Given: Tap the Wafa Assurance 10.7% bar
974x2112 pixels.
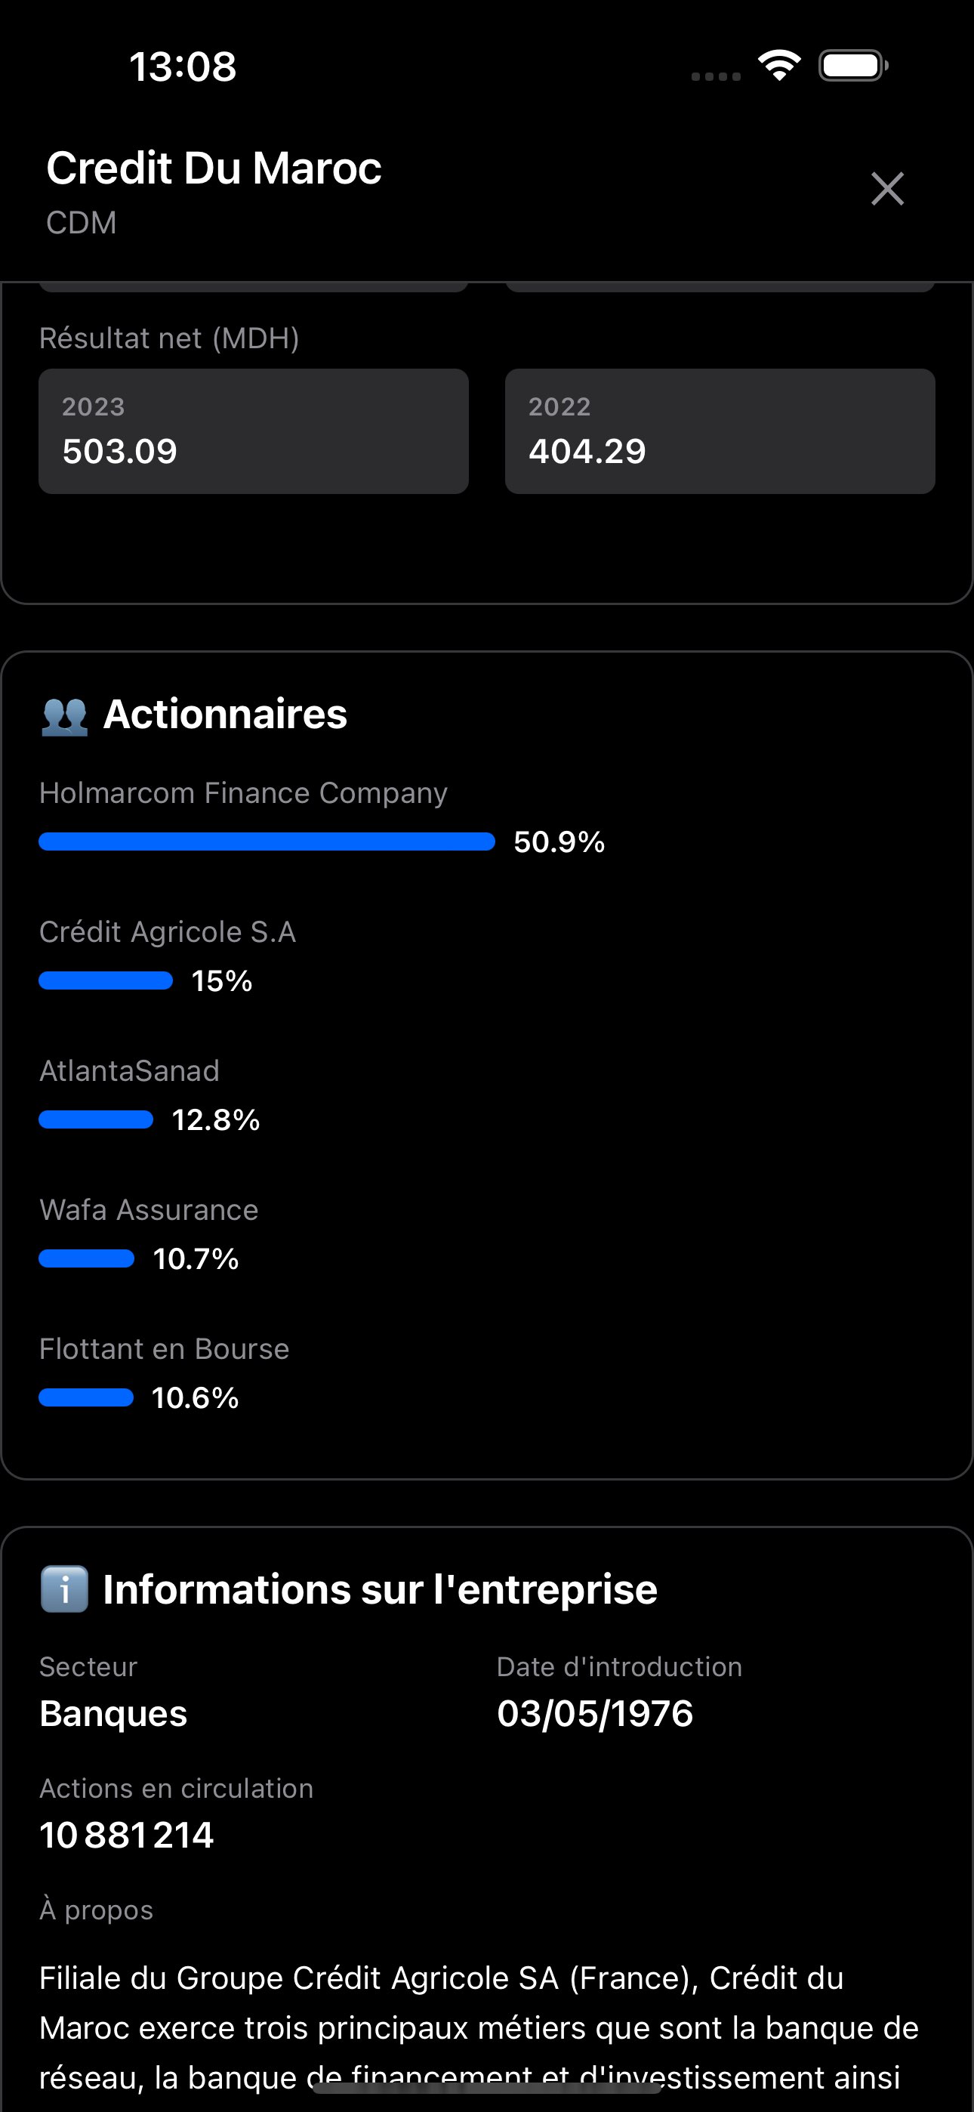Looking at the screenshot, I should (x=87, y=1258).
